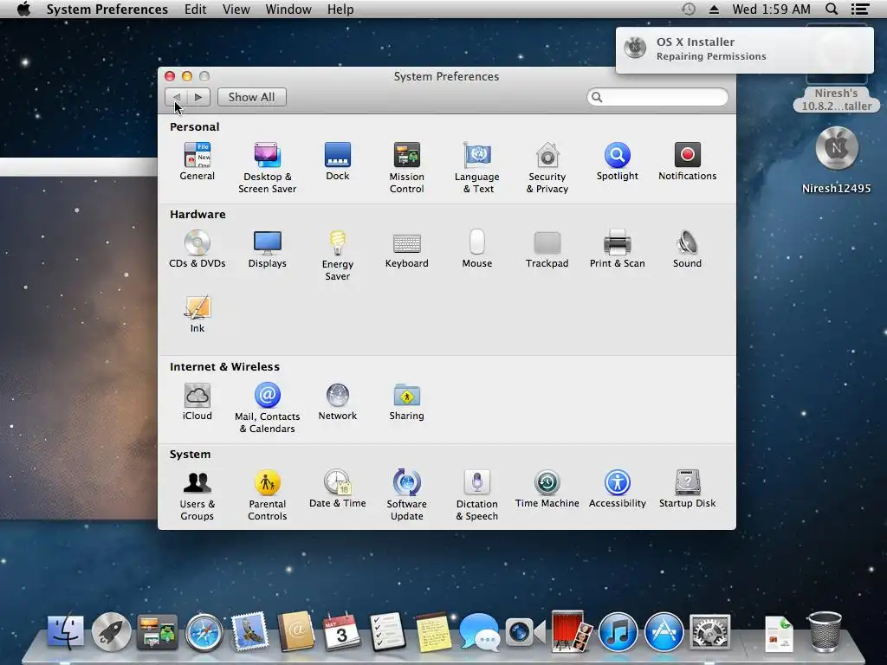Open the Apple menu
887x665 pixels.
click(x=23, y=9)
